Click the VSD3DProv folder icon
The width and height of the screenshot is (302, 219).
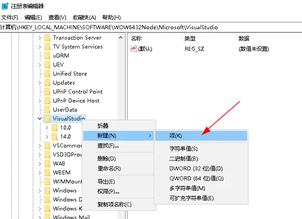[x=47, y=155]
